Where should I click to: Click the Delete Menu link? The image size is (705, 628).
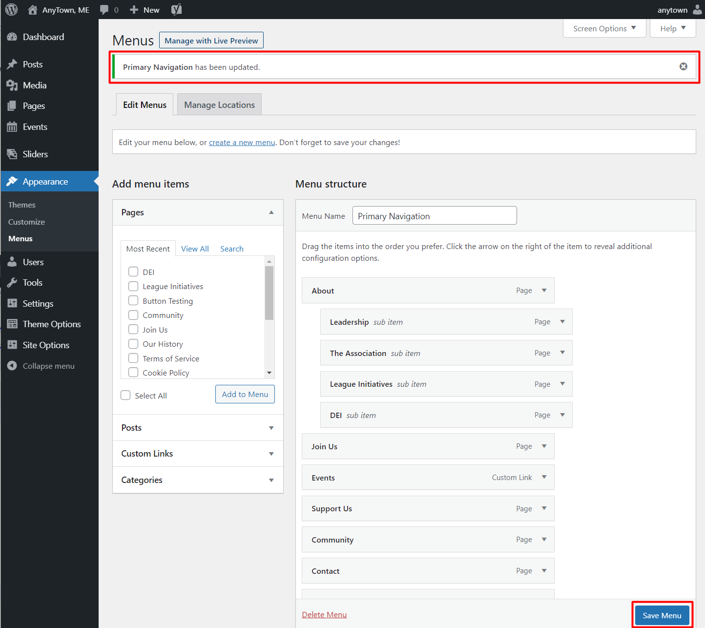[x=324, y=614]
